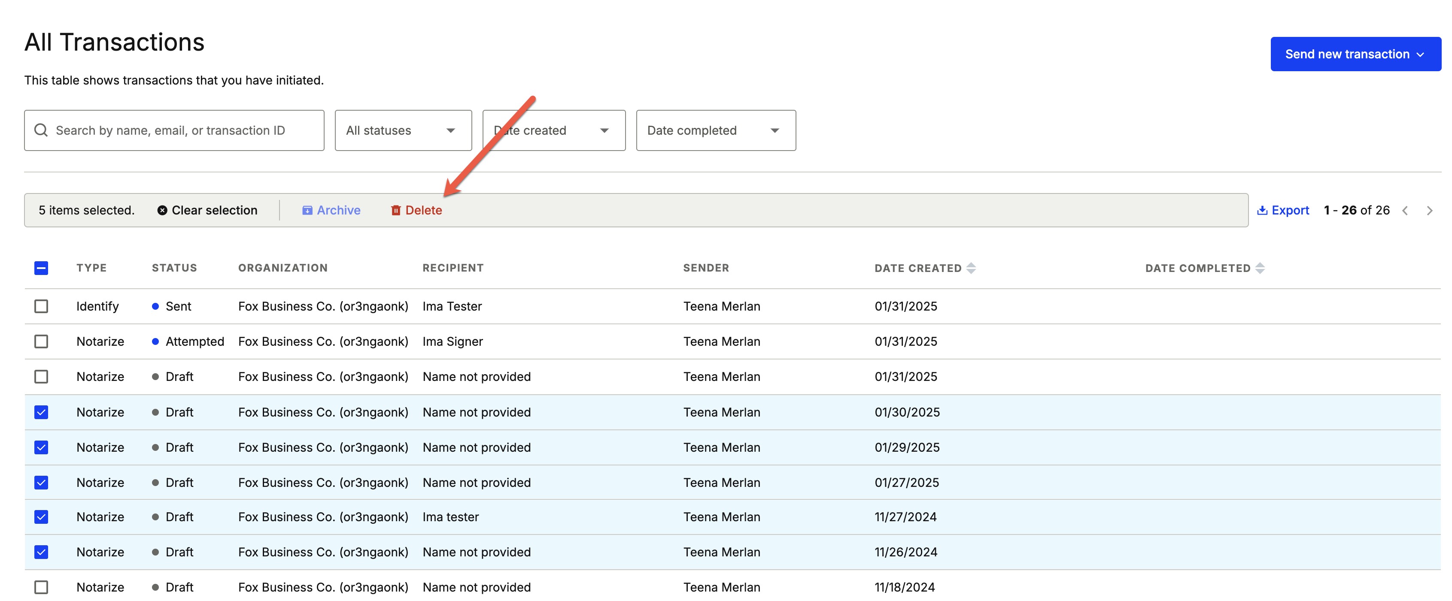
Task: Check the Identify Ima Tester row
Action: [41, 306]
